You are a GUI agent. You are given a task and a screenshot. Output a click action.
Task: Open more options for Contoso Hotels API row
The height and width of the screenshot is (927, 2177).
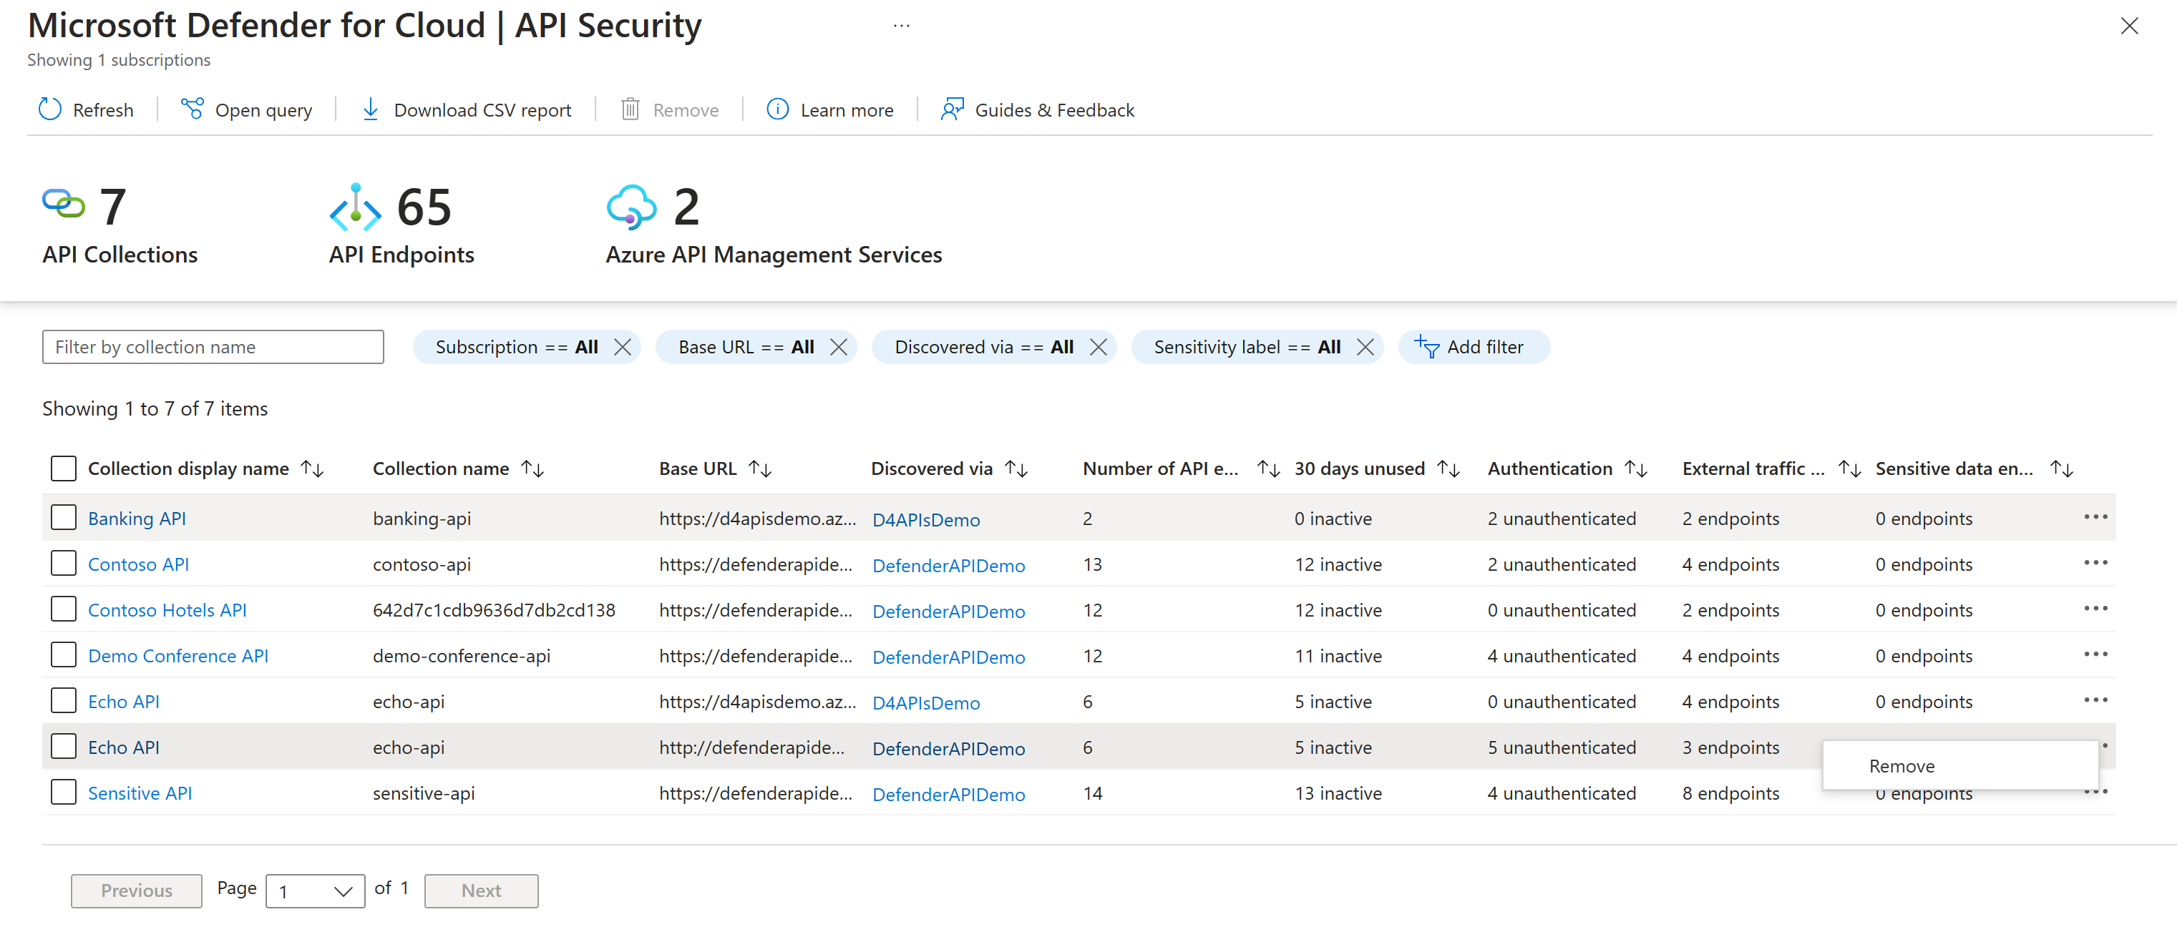[2096, 609]
